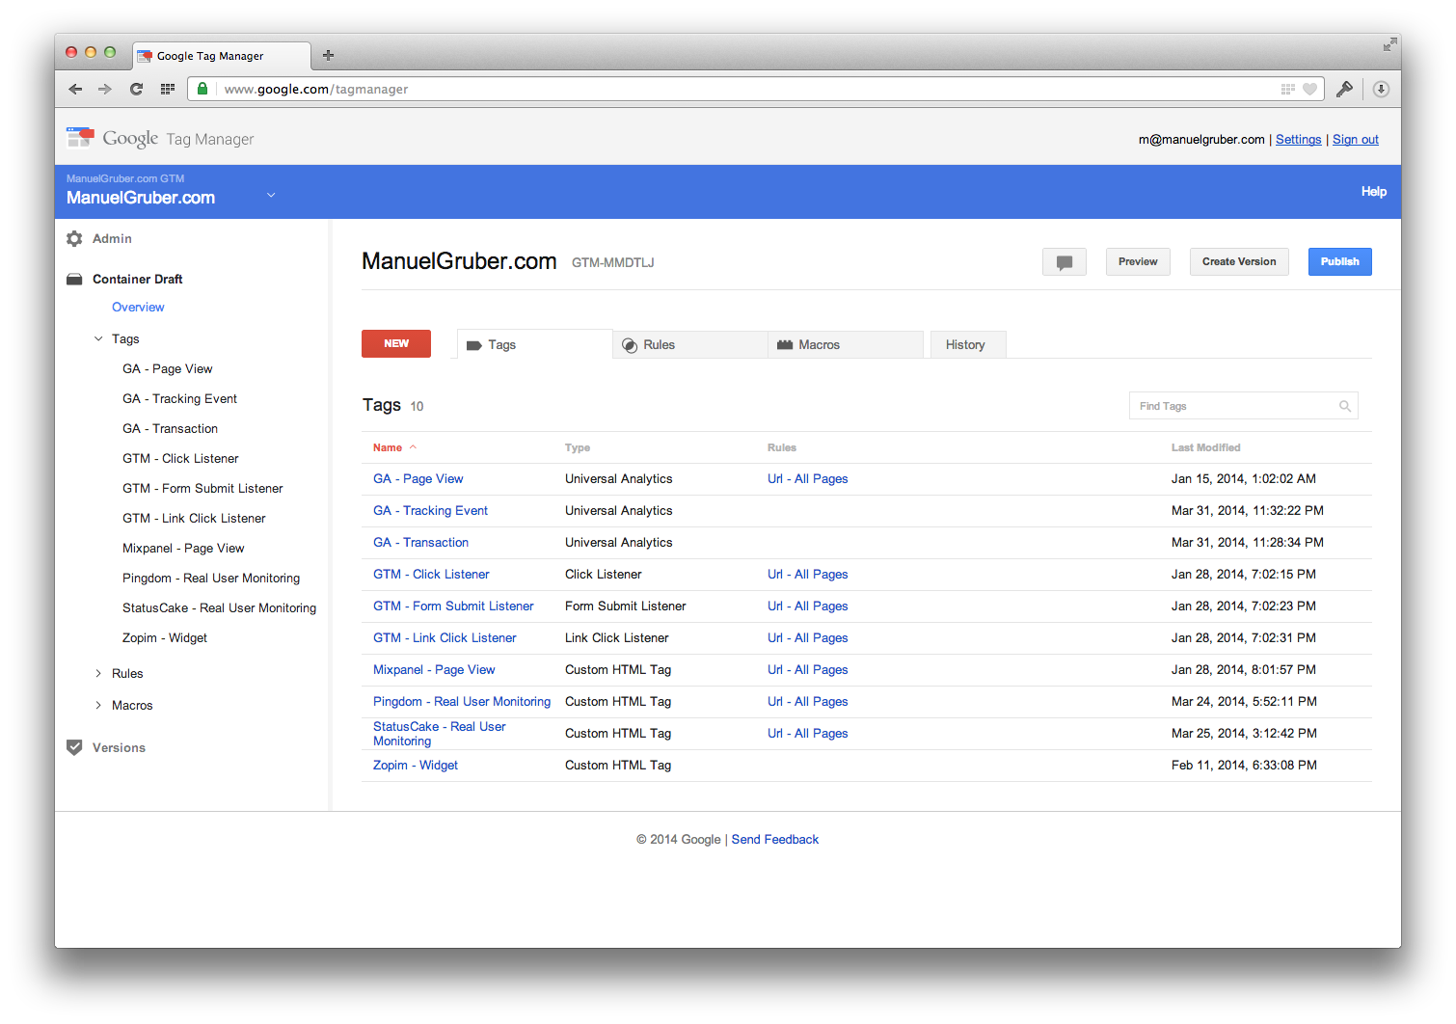Switch to the Macros tab
The height and width of the screenshot is (1024, 1456).
pos(845,344)
